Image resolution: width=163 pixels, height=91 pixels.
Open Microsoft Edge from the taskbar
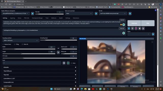(82, 89)
